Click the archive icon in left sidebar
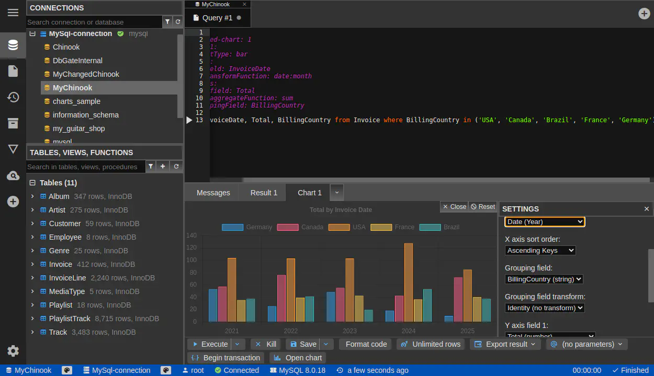Image resolution: width=654 pixels, height=376 pixels. [13, 123]
